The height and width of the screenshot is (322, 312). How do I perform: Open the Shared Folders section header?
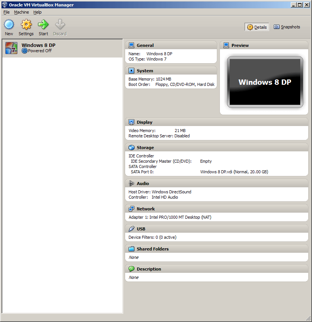pos(152,249)
